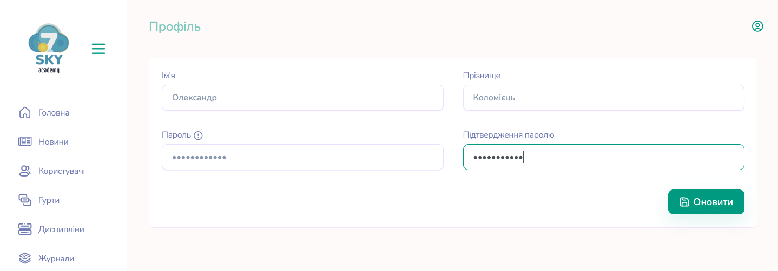The width and height of the screenshot is (778, 271).
Task: Click inside the Пароль input field
Action: (302, 157)
